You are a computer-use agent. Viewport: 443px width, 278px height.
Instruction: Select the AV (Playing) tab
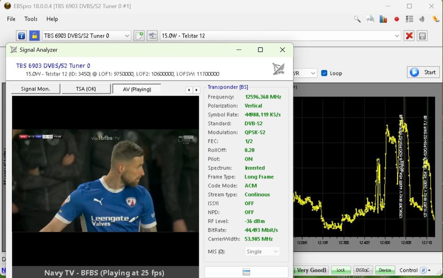(137, 89)
